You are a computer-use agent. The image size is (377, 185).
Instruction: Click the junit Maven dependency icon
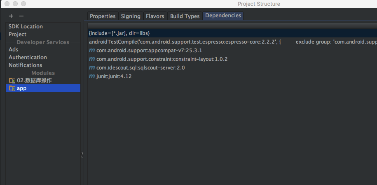coord(92,76)
